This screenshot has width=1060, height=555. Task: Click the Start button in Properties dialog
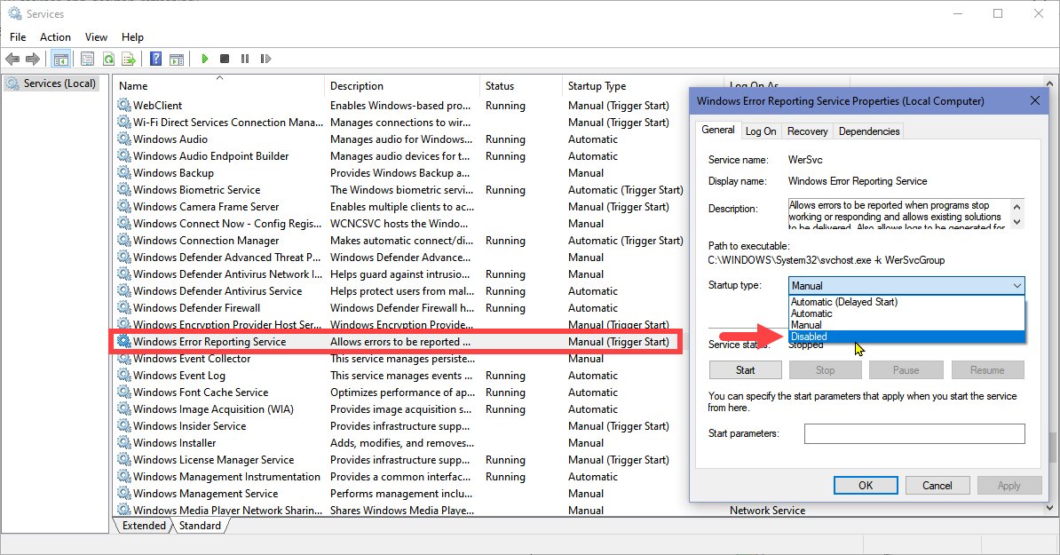pyautogui.click(x=745, y=369)
